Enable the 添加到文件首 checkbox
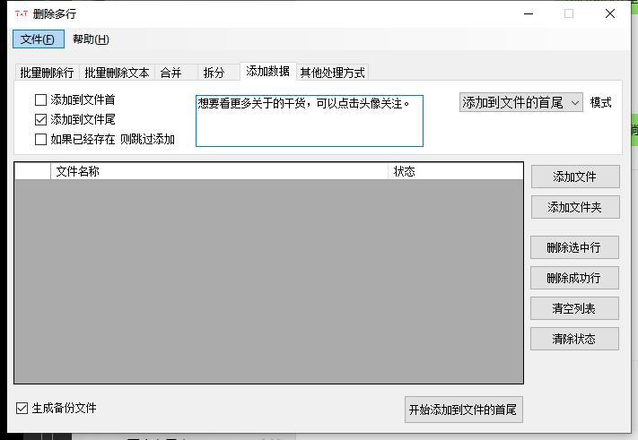Viewport: 638px width, 440px height. click(x=40, y=100)
